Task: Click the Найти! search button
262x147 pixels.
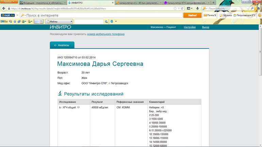Action: [192, 15]
